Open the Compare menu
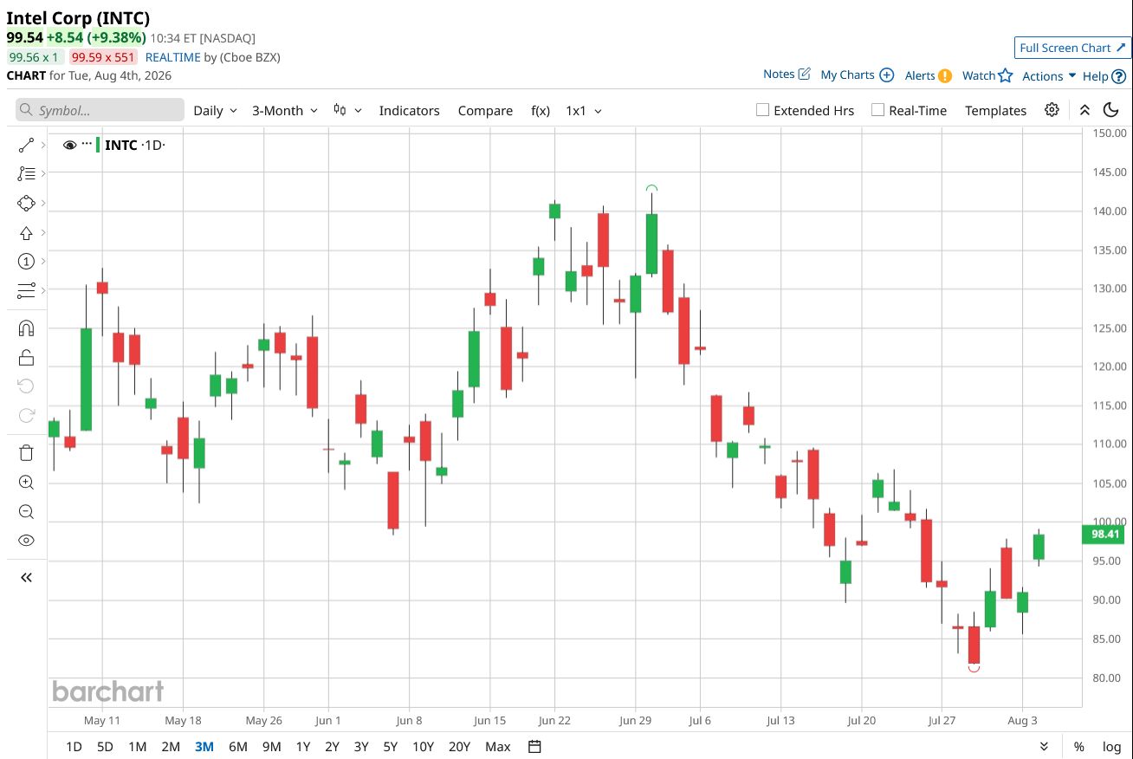The width and height of the screenshot is (1133, 759). [x=485, y=110]
